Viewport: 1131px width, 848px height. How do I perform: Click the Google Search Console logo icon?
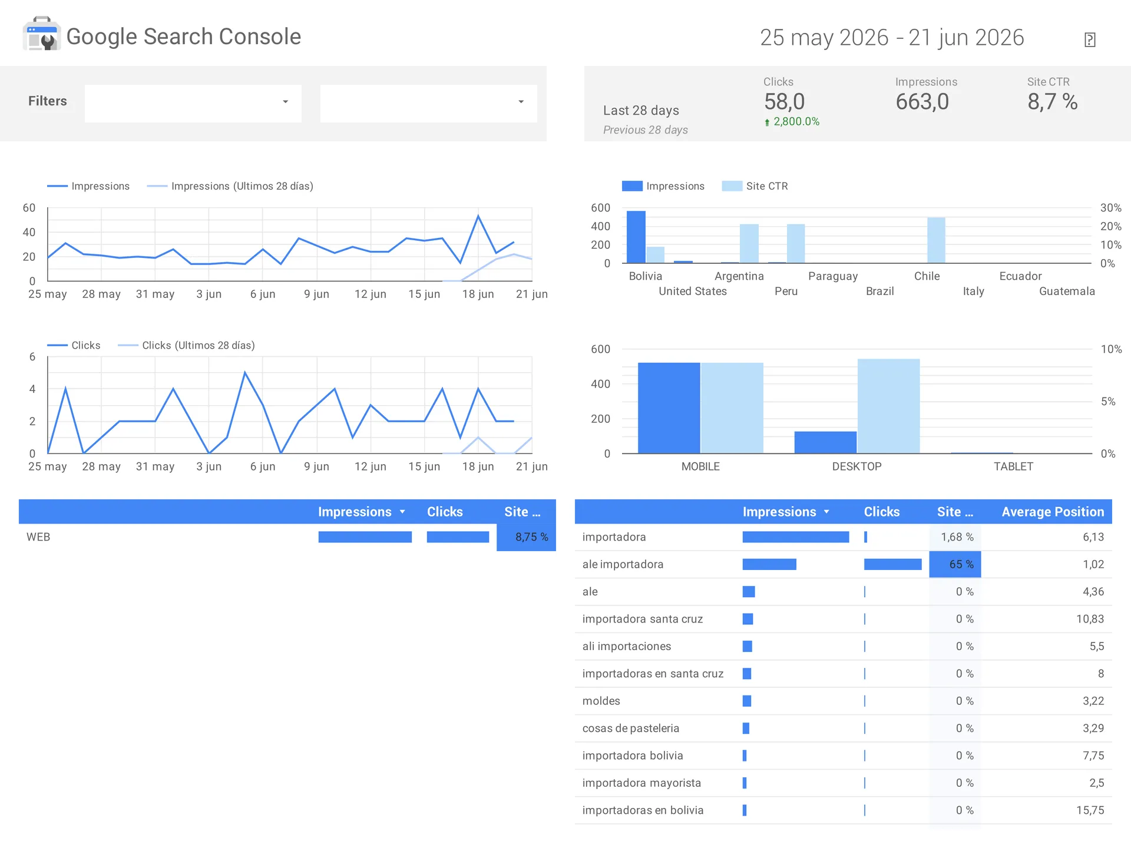click(x=41, y=34)
